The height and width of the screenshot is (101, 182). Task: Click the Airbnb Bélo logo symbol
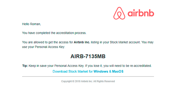click(x=119, y=13)
